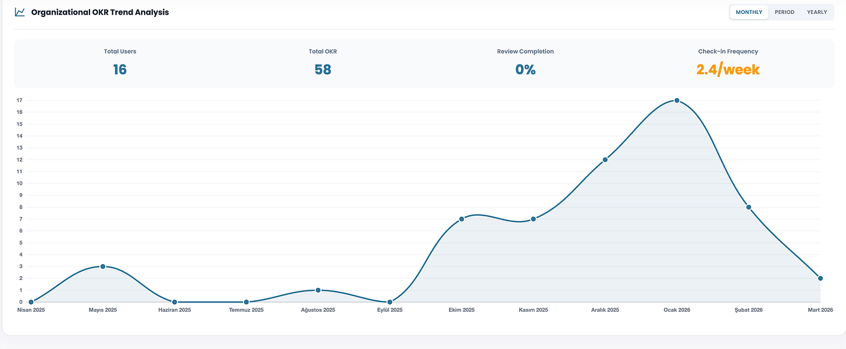846x349 pixels.
Task: Click the Kasım 2025 axis label
Action: [533, 310]
